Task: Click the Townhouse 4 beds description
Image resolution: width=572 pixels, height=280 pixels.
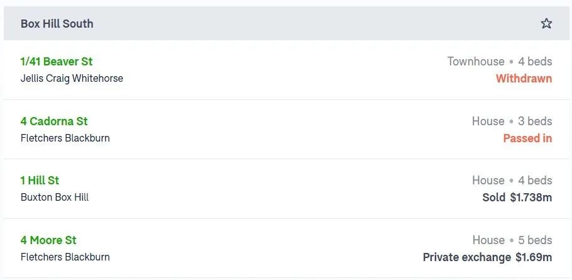Action: coord(500,61)
